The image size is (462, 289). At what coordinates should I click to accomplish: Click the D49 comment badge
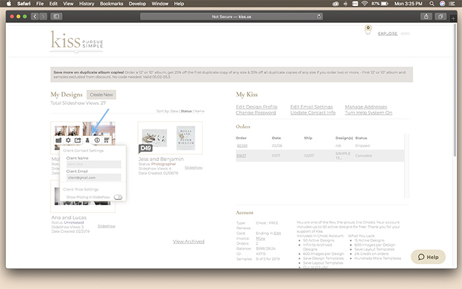[x=146, y=148]
